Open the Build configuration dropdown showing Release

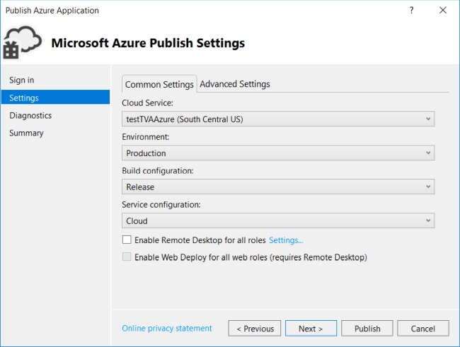[278, 187]
